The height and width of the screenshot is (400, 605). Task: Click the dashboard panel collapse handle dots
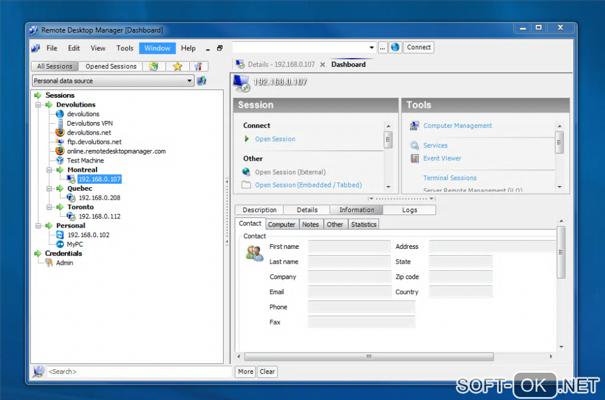tap(402, 199)
